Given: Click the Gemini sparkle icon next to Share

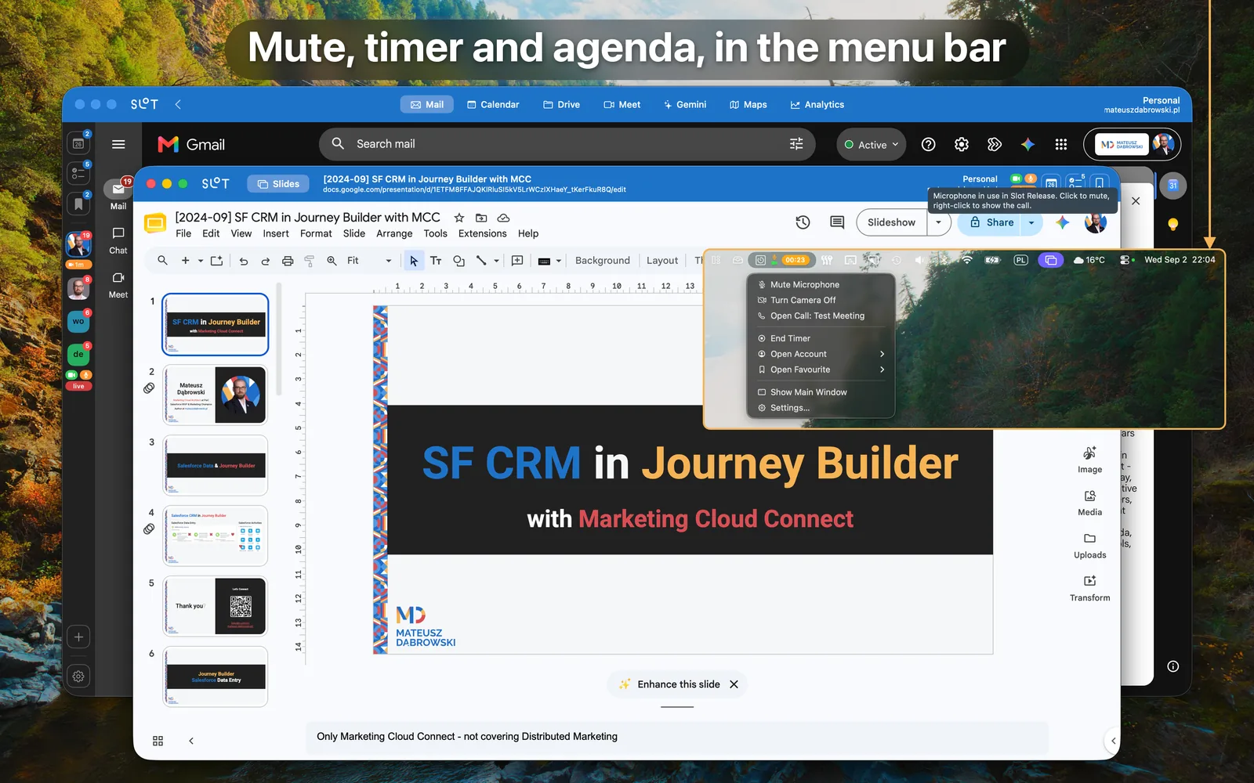Looking at the screenshot, I should (x=1062, y=222).
